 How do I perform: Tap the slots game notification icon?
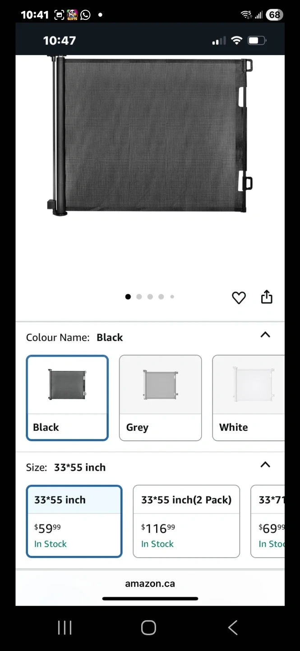click(x=72, y=15)
